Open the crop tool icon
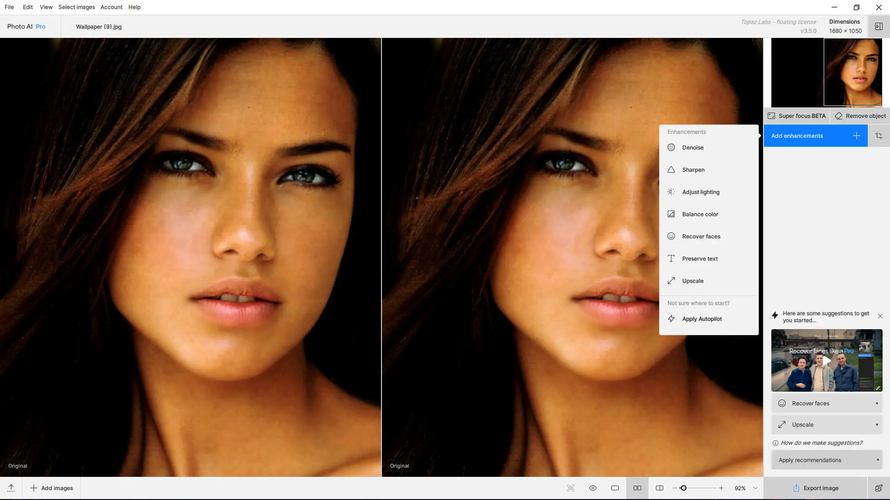 coord(878,136)
